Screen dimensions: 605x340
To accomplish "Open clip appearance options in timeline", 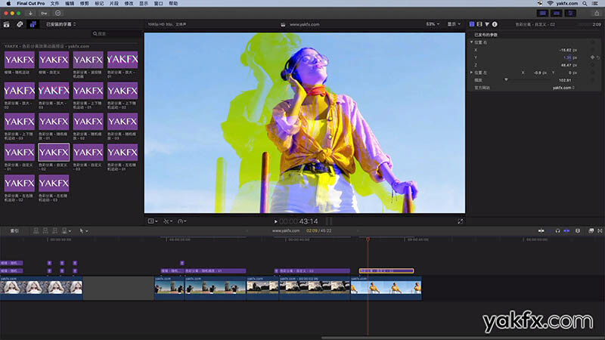I will click(x=578, y=231).
